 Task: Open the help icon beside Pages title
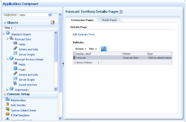(121, 12)
